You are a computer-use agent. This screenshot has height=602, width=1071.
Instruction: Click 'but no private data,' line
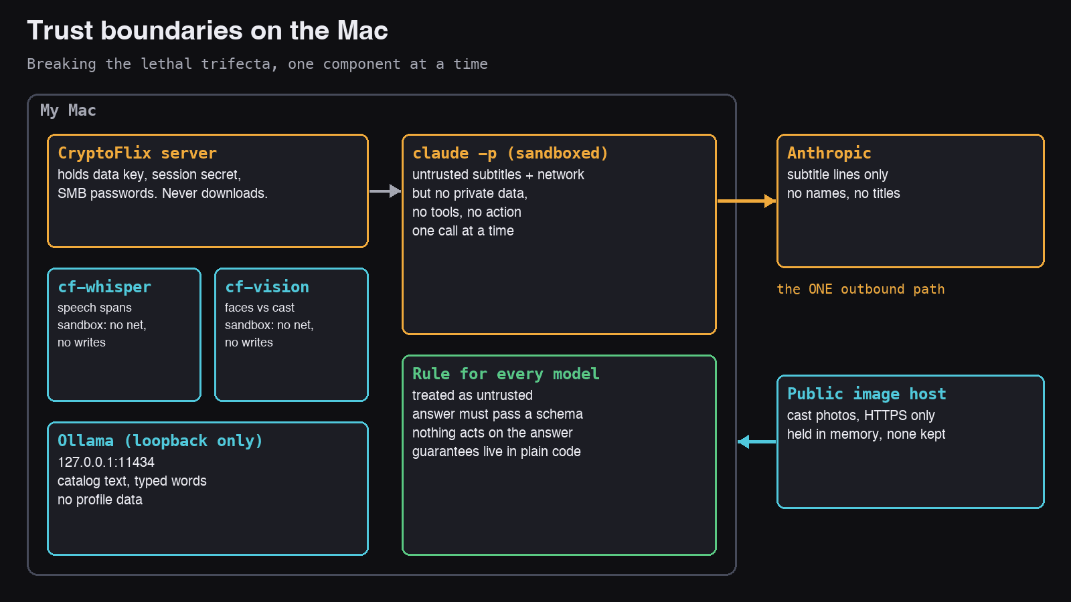(x=470, y=193)
